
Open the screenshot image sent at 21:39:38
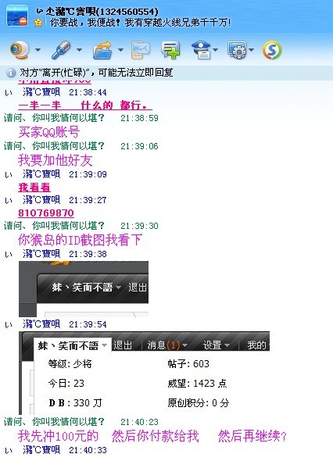(x=84, y=289)
